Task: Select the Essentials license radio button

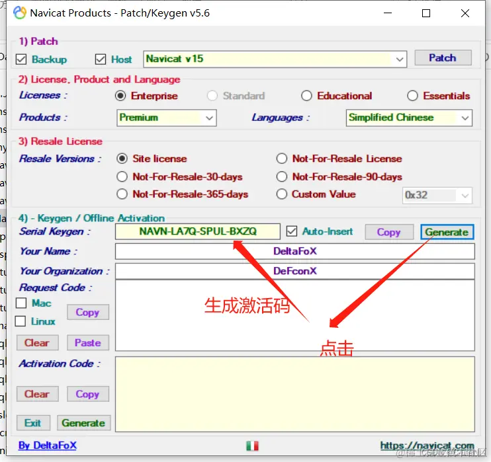Action: [x=412, y=96]
